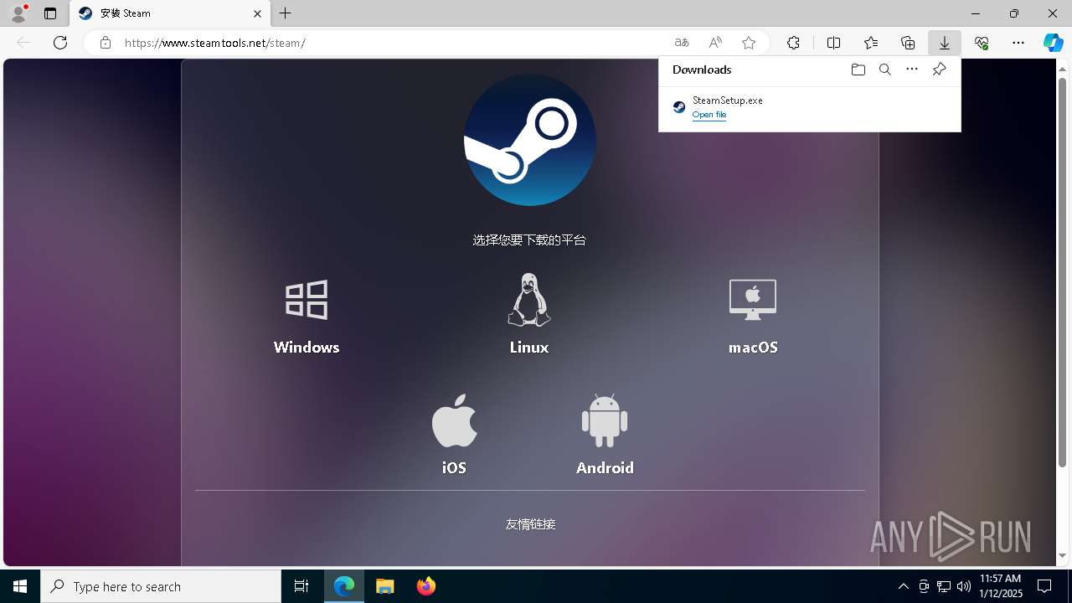Open the Favorites list icon
The width and height of the screenshot is (1072, 603).
coord(871,43)
